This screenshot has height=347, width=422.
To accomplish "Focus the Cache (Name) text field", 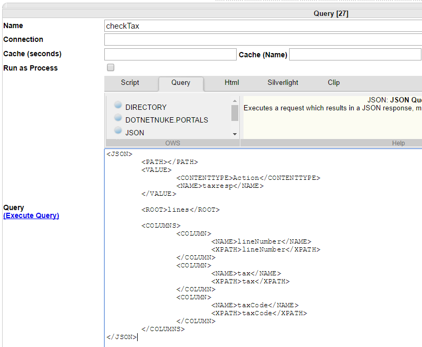I will click(355, 54).
